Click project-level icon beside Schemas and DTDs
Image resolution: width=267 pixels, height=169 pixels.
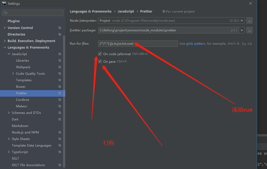[60, 113]
